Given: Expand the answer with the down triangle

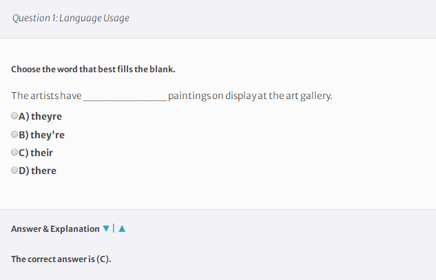Looking at the screenshot, I should pos(106,228).
